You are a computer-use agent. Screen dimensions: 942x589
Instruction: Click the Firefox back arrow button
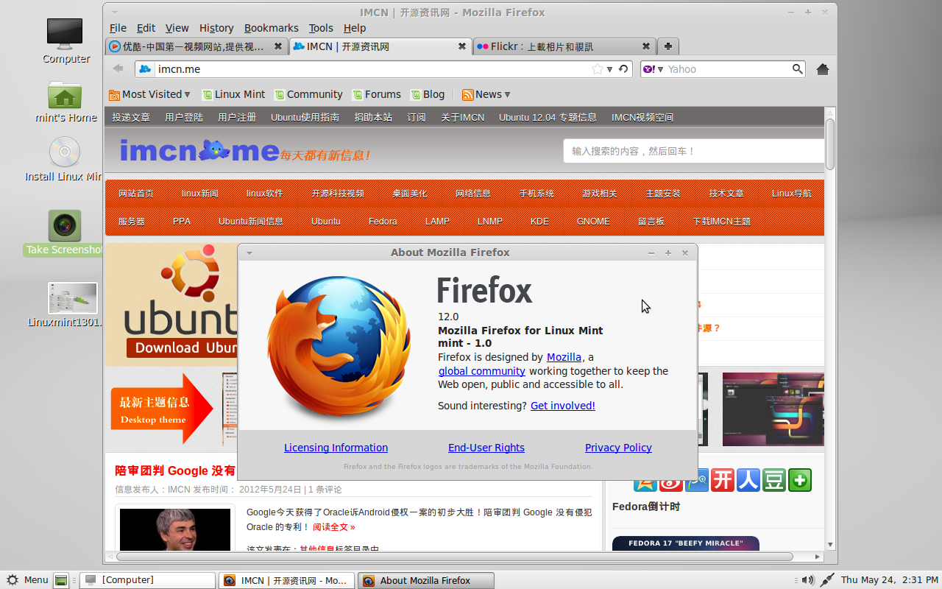118,69
